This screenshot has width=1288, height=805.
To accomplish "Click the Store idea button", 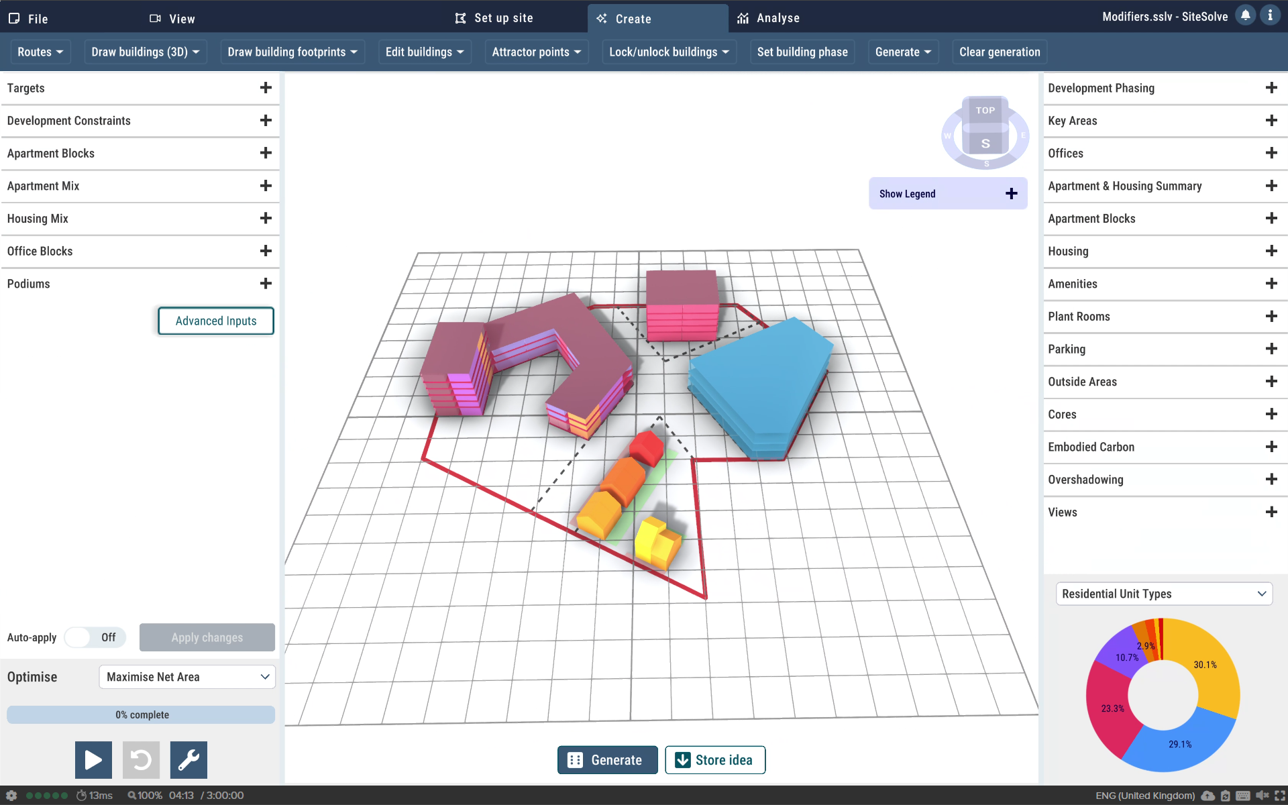I will 714,760.
